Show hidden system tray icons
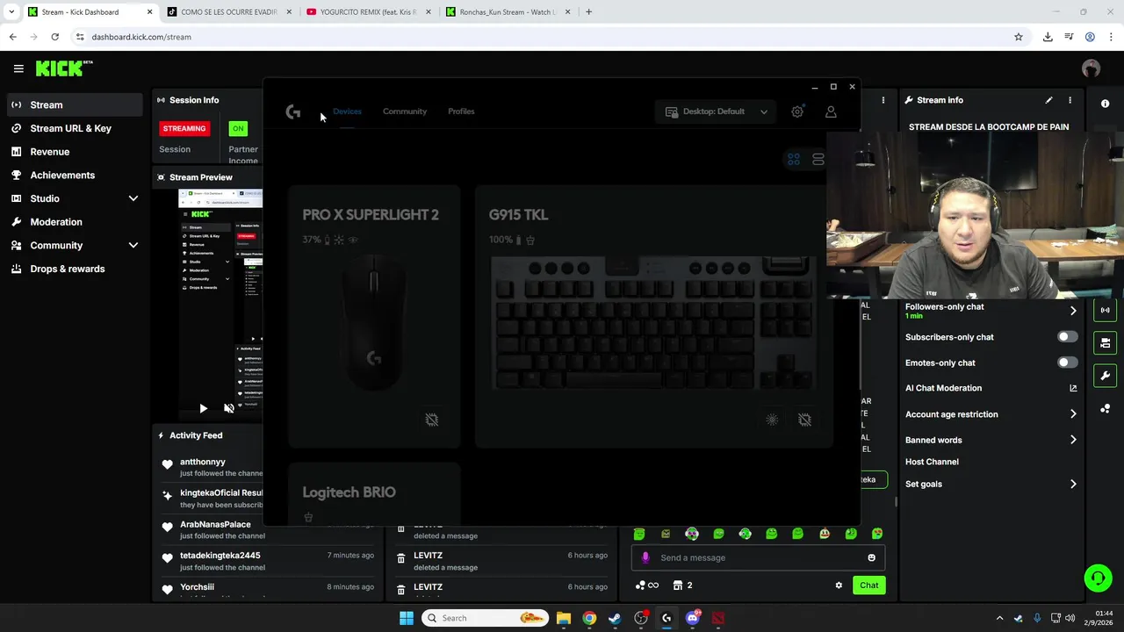1124x632 pixels. (x=999, y=618)
